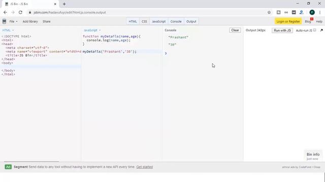The height and width of the screenshot is (182, 325).
Task: Bookmark this page with the star icon
Action: coord(269,12)
